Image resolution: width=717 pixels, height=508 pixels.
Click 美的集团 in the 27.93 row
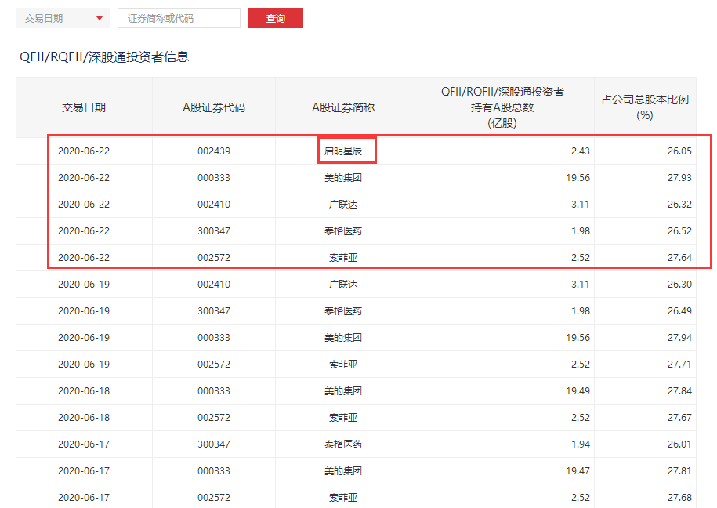tap(343, 178)
